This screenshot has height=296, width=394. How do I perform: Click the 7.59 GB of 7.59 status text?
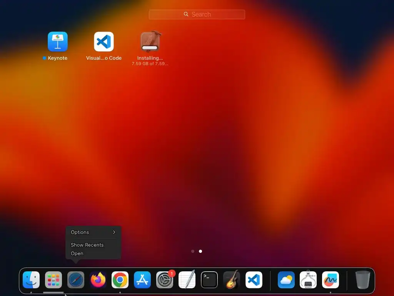[150, 64]
